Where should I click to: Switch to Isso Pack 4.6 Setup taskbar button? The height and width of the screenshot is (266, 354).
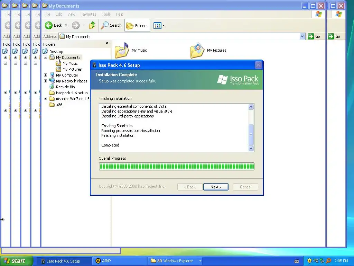[x=64, y=261]
